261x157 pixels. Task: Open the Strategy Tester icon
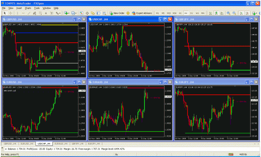104,13
